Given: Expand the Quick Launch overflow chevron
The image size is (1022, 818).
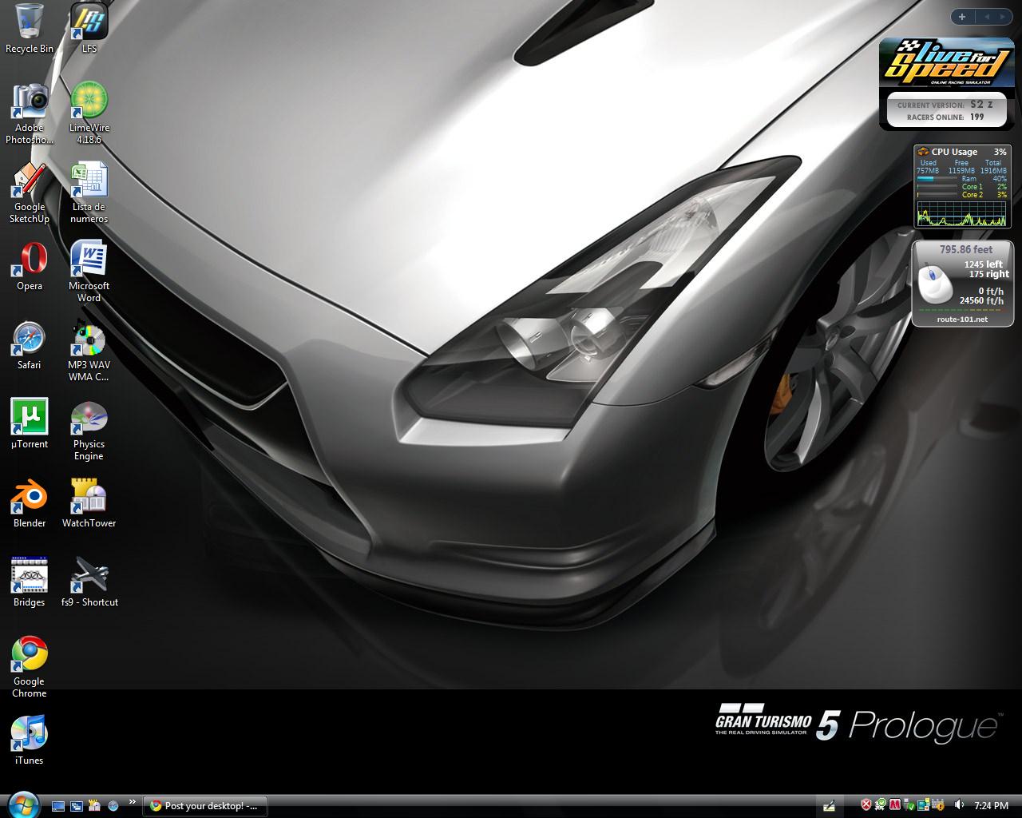Looking at the screenshot, I should pyautogui.click(x=132, y=802).
